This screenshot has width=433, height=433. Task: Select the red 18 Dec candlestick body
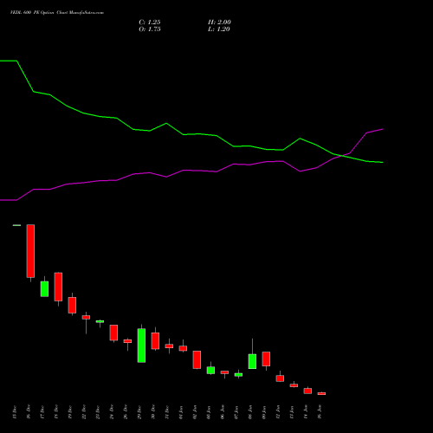pyautogui.click(x=58, y=287)
